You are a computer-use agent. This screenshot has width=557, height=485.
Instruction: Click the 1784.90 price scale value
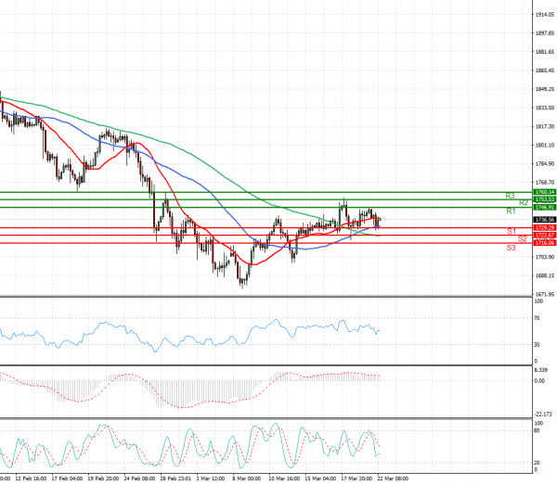click(x=545, y=163)
